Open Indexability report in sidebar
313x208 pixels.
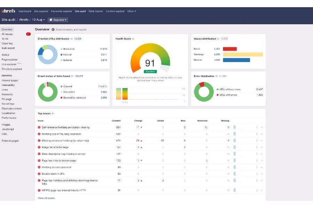[8, 85]
